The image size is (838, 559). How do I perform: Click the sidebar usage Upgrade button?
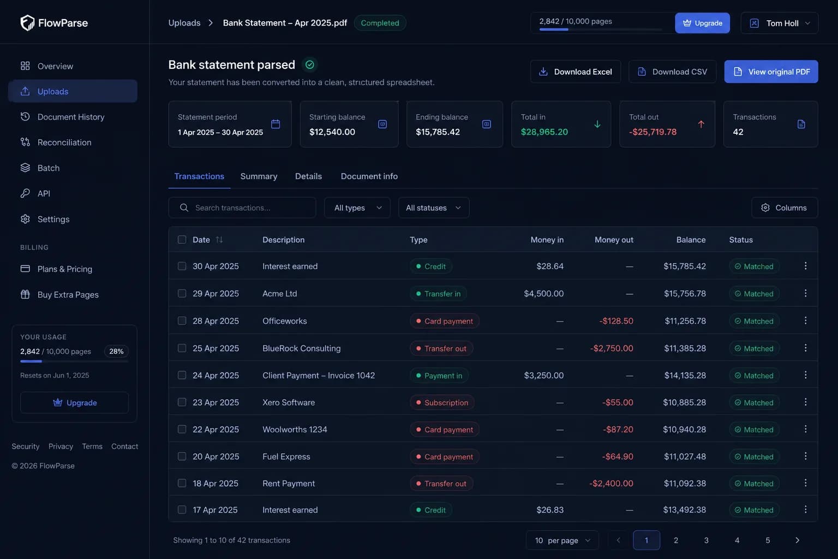[x=74, y=402]
